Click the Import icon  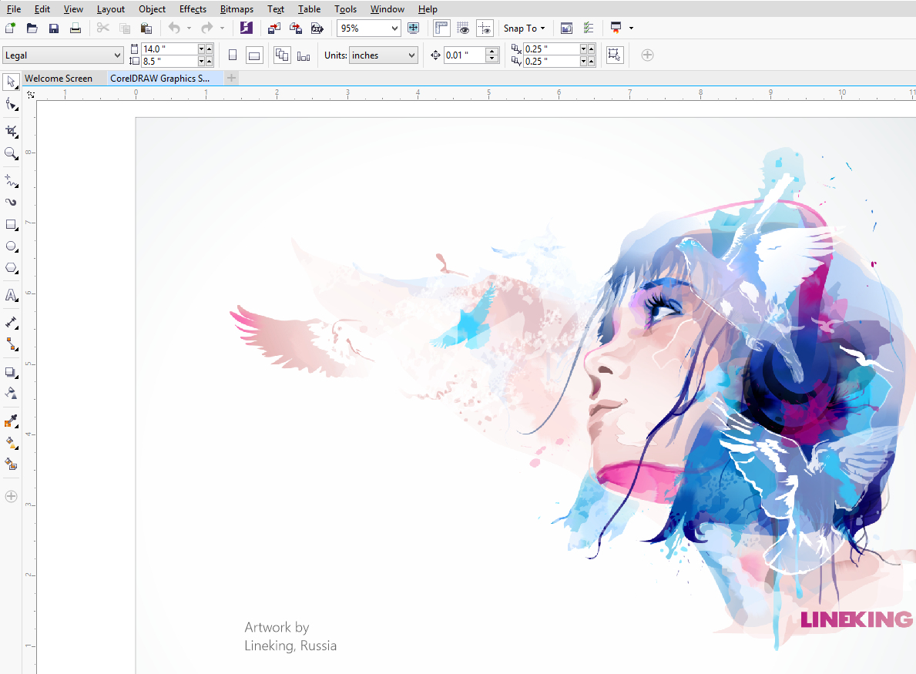pyautogui.click(x=274, y=28)
